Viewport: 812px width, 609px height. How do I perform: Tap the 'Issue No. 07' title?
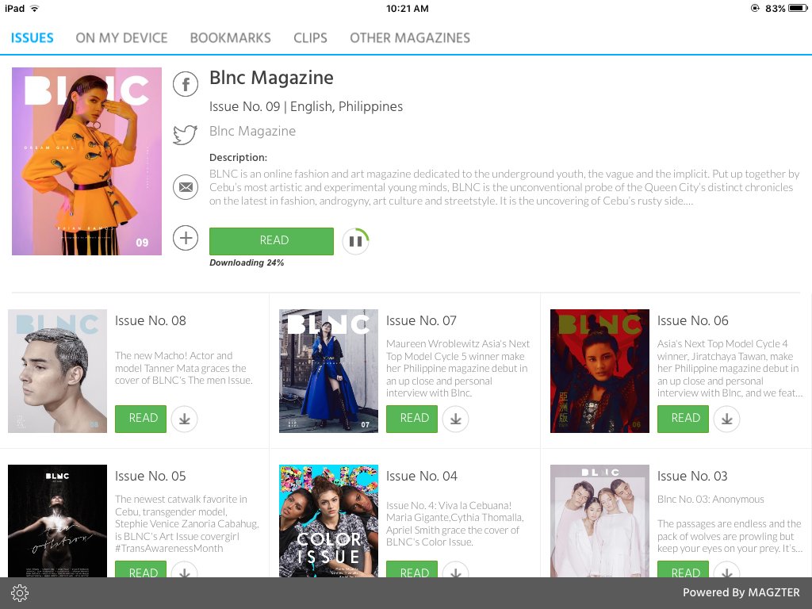pyautogui.click(x=421, y=320)
